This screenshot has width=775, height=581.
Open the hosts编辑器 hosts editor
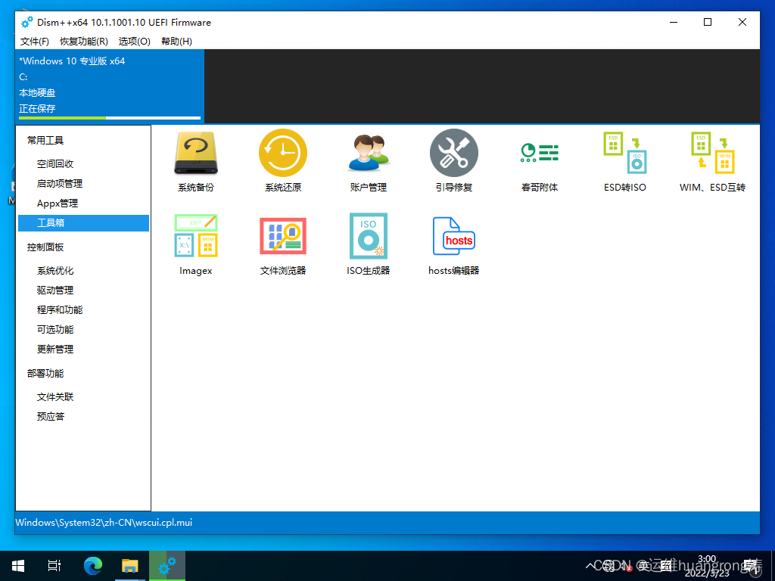(x=454, y=244)
